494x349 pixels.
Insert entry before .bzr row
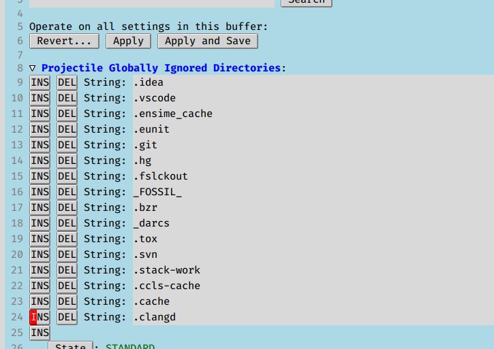point(40,208)
